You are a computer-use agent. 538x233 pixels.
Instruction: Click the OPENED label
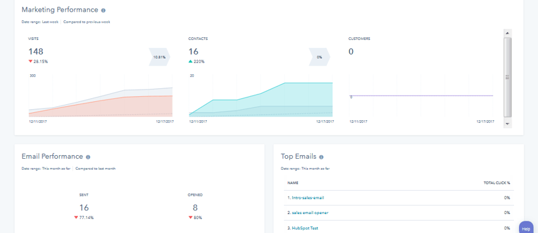pos(195,195)
